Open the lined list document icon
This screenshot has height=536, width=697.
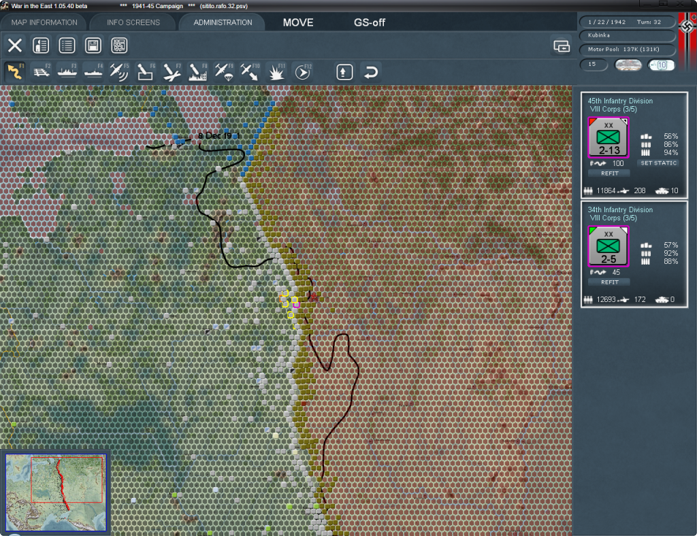point(67,46)
